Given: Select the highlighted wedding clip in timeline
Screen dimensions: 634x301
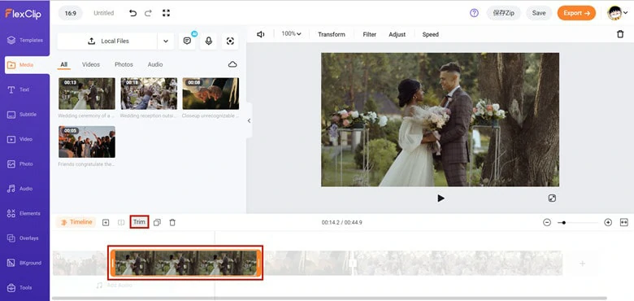Looking at the screenshot, I should tap(185, 263).
